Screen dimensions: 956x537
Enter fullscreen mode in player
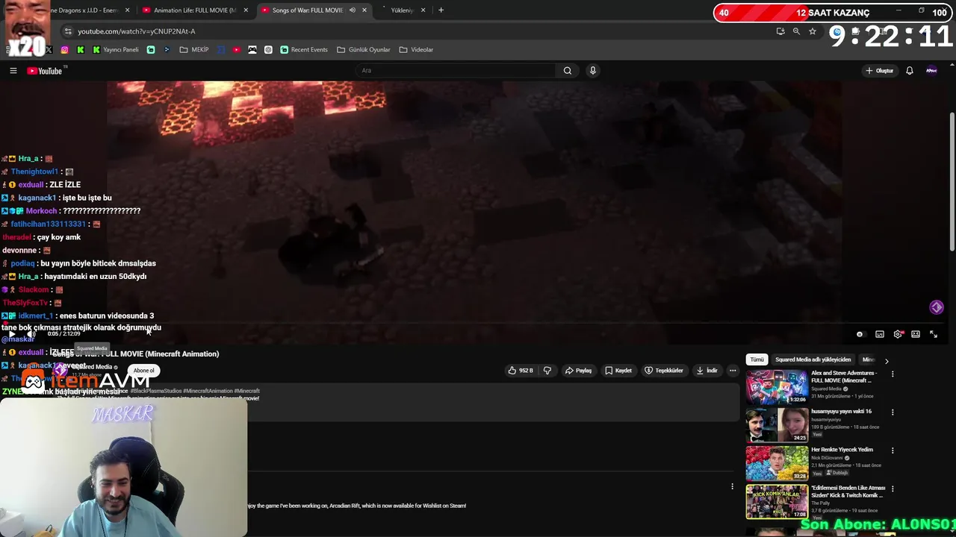(x=934, y=334)
